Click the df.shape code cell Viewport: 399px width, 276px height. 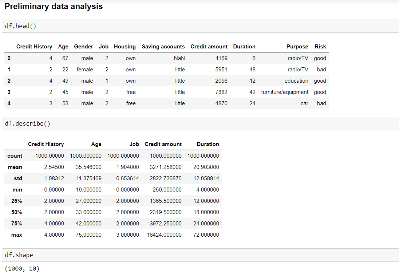pyautogui.click(x=201, y=255)
